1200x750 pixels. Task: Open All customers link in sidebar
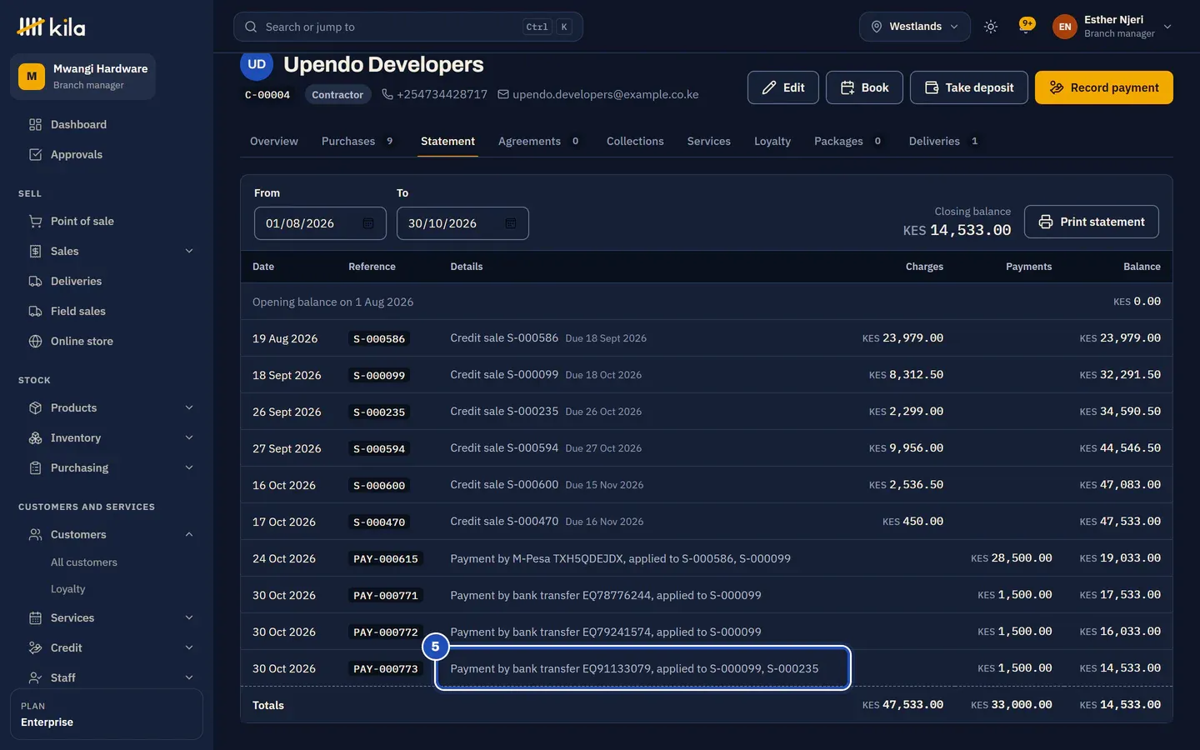(84, 562)
